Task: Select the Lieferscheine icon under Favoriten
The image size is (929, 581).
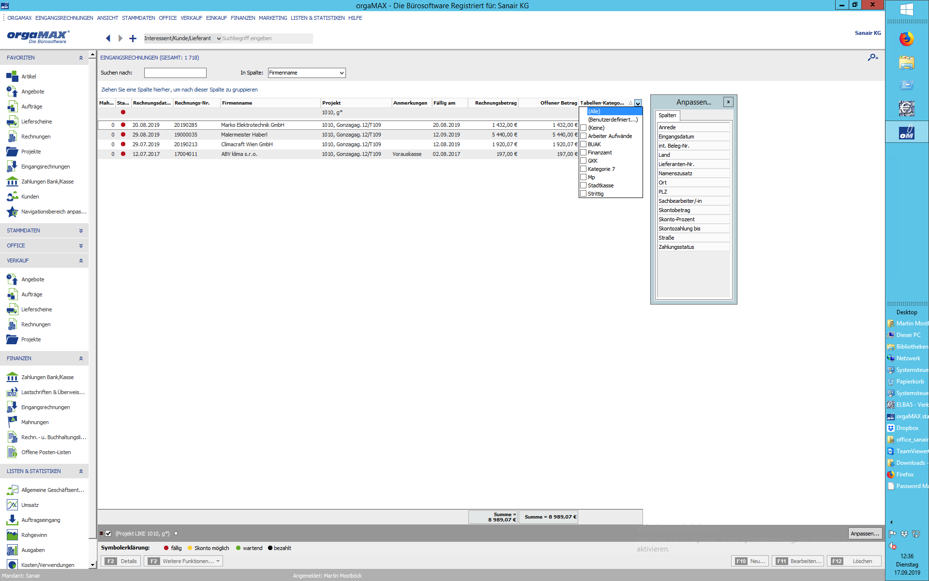Action: [12, 122]
